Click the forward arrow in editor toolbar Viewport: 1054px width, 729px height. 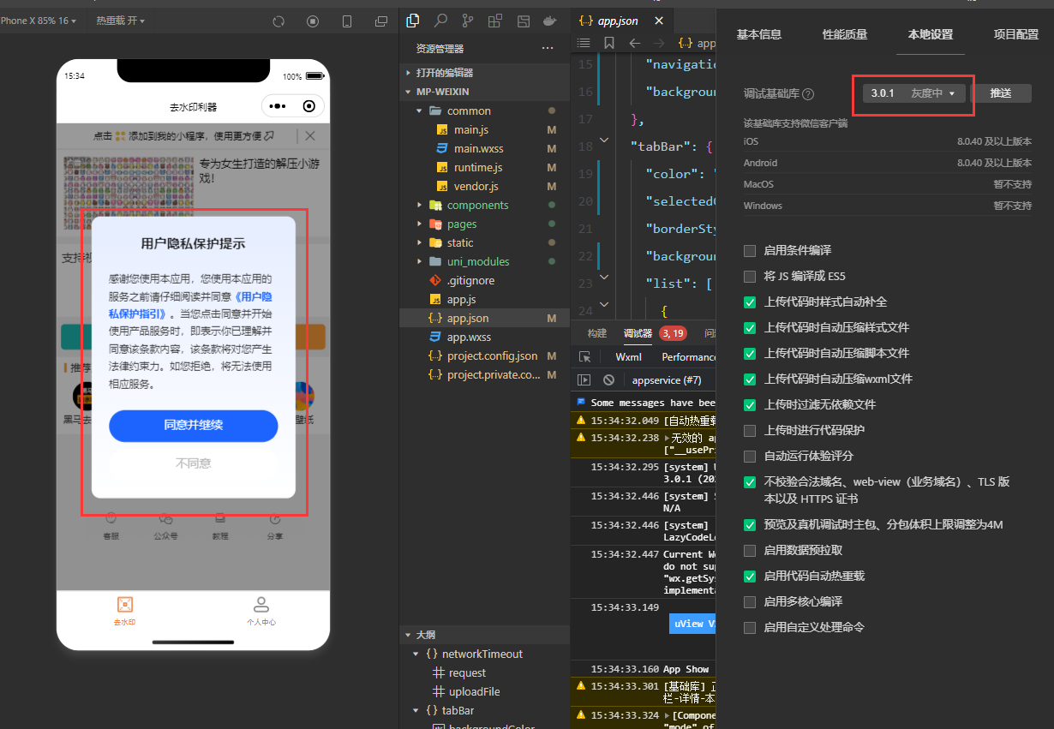coord(658,43)
